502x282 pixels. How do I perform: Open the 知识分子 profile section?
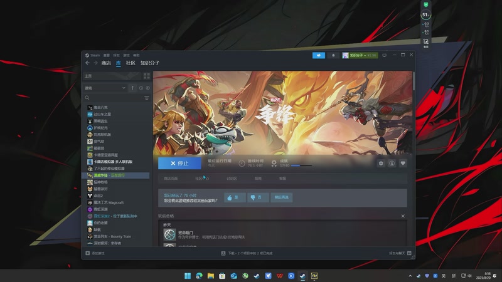click(150, 63)
